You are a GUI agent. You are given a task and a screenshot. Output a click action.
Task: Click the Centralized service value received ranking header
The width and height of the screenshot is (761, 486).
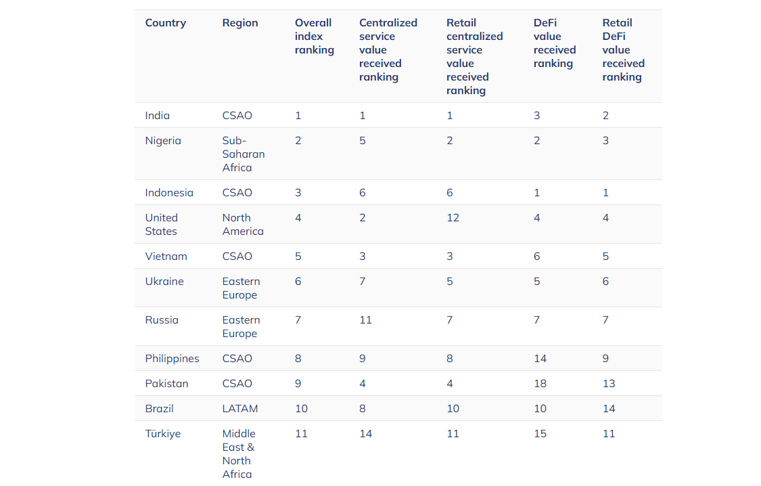pyautogui.click(x=388, y=50)
